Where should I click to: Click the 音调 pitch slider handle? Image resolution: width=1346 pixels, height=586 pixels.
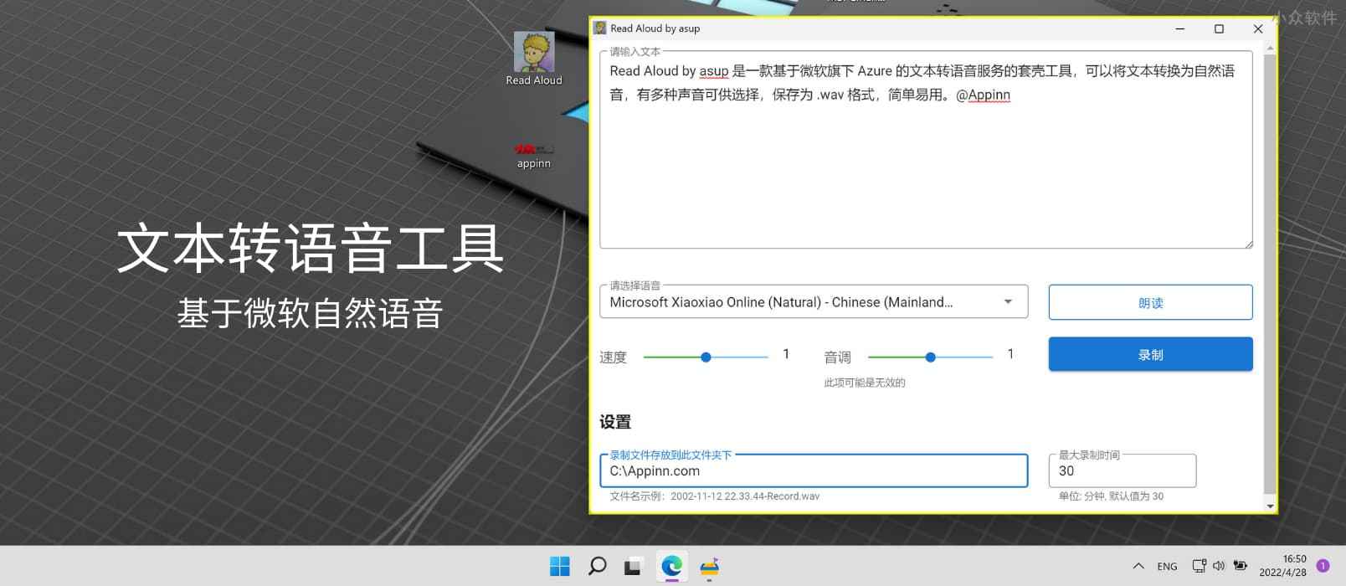(x=930, y=357)
